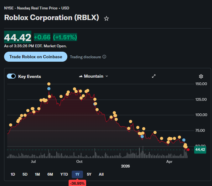Viewport: 212px width, 186px height.
Task: Show the YTD range
Action: click(64, 174)
